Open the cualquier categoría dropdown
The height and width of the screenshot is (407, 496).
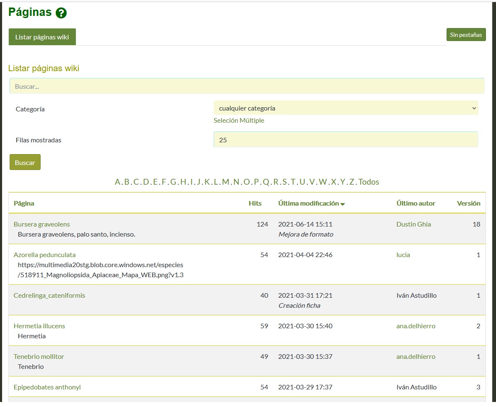click(346, 108)
